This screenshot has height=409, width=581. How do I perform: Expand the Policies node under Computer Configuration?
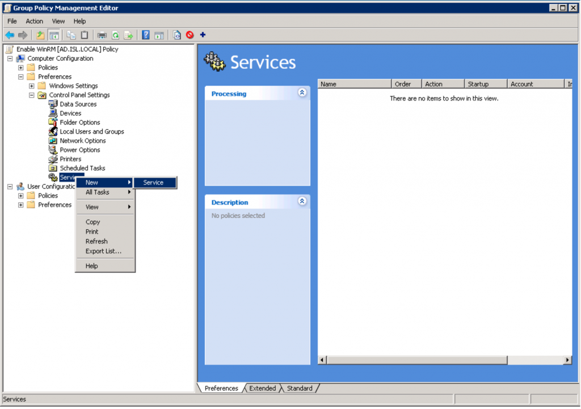[21, 67]
